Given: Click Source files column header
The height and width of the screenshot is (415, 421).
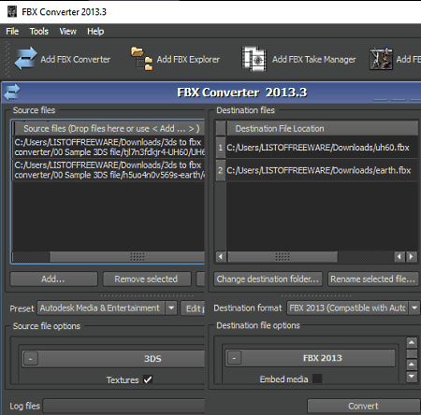Looking at the screenshot, I should [109, 128].
